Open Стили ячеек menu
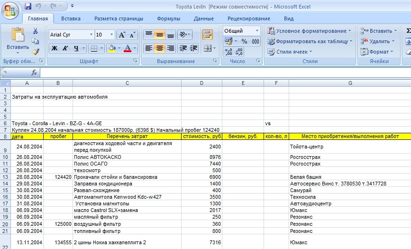The height and width of the screenshot is (249, 411). tap(290, 52)
